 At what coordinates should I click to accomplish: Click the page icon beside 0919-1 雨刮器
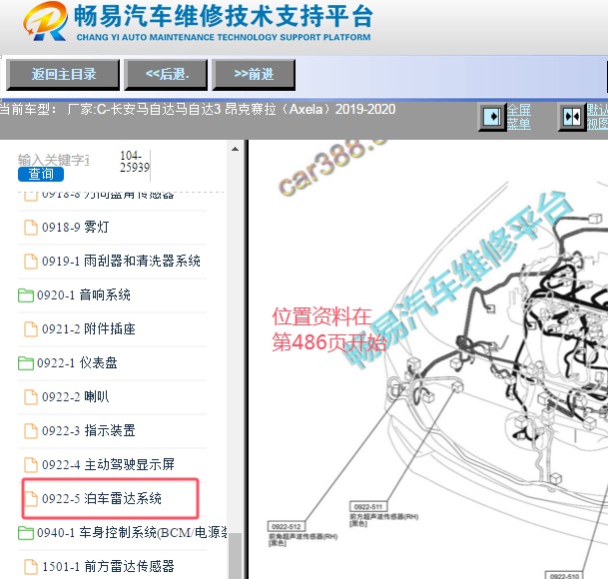31,262
